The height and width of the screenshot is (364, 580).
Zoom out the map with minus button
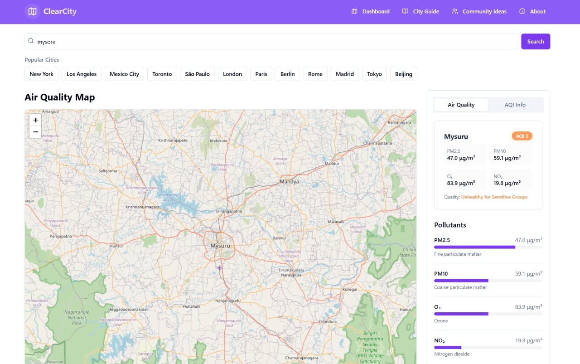pyautogui.click(x=35, y=132)
